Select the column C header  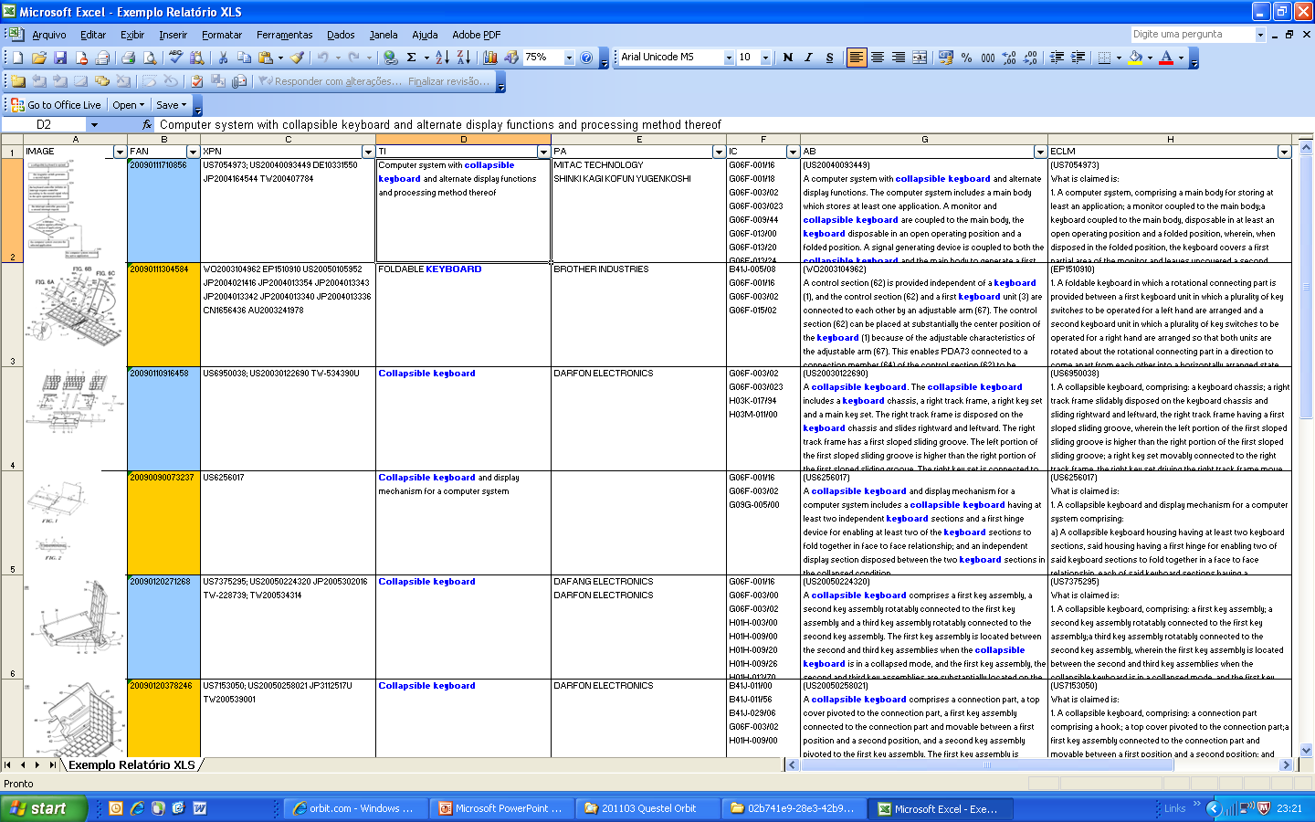(x=288, y=140)
